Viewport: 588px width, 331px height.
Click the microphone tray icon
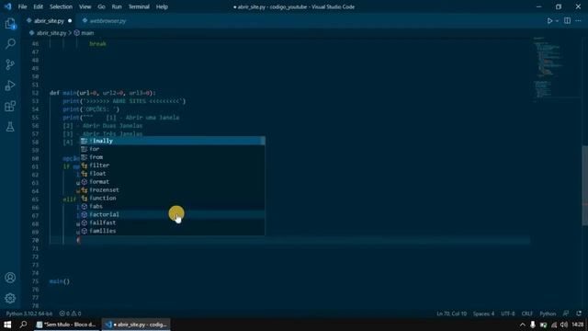click(x=533, y=325)
